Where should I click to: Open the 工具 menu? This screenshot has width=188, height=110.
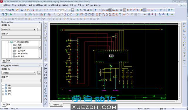coord(81,5)
